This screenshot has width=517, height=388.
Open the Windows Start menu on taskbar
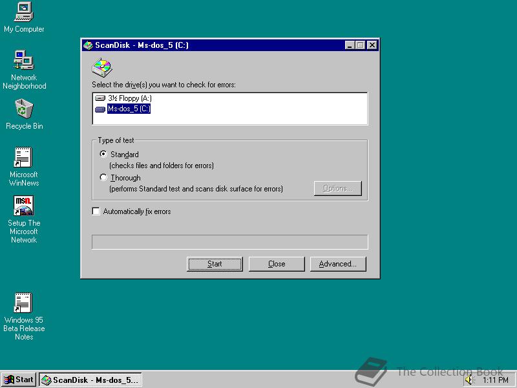click(x=19, y=380)
